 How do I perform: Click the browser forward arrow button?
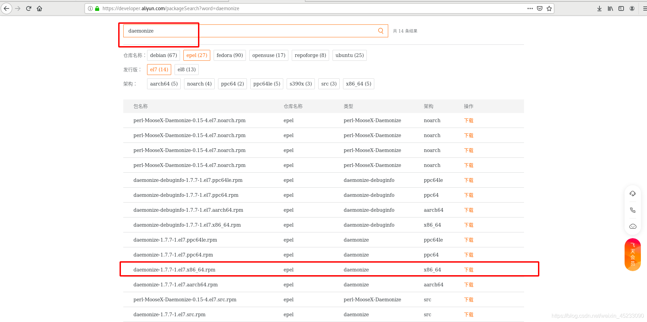(18, 8)
